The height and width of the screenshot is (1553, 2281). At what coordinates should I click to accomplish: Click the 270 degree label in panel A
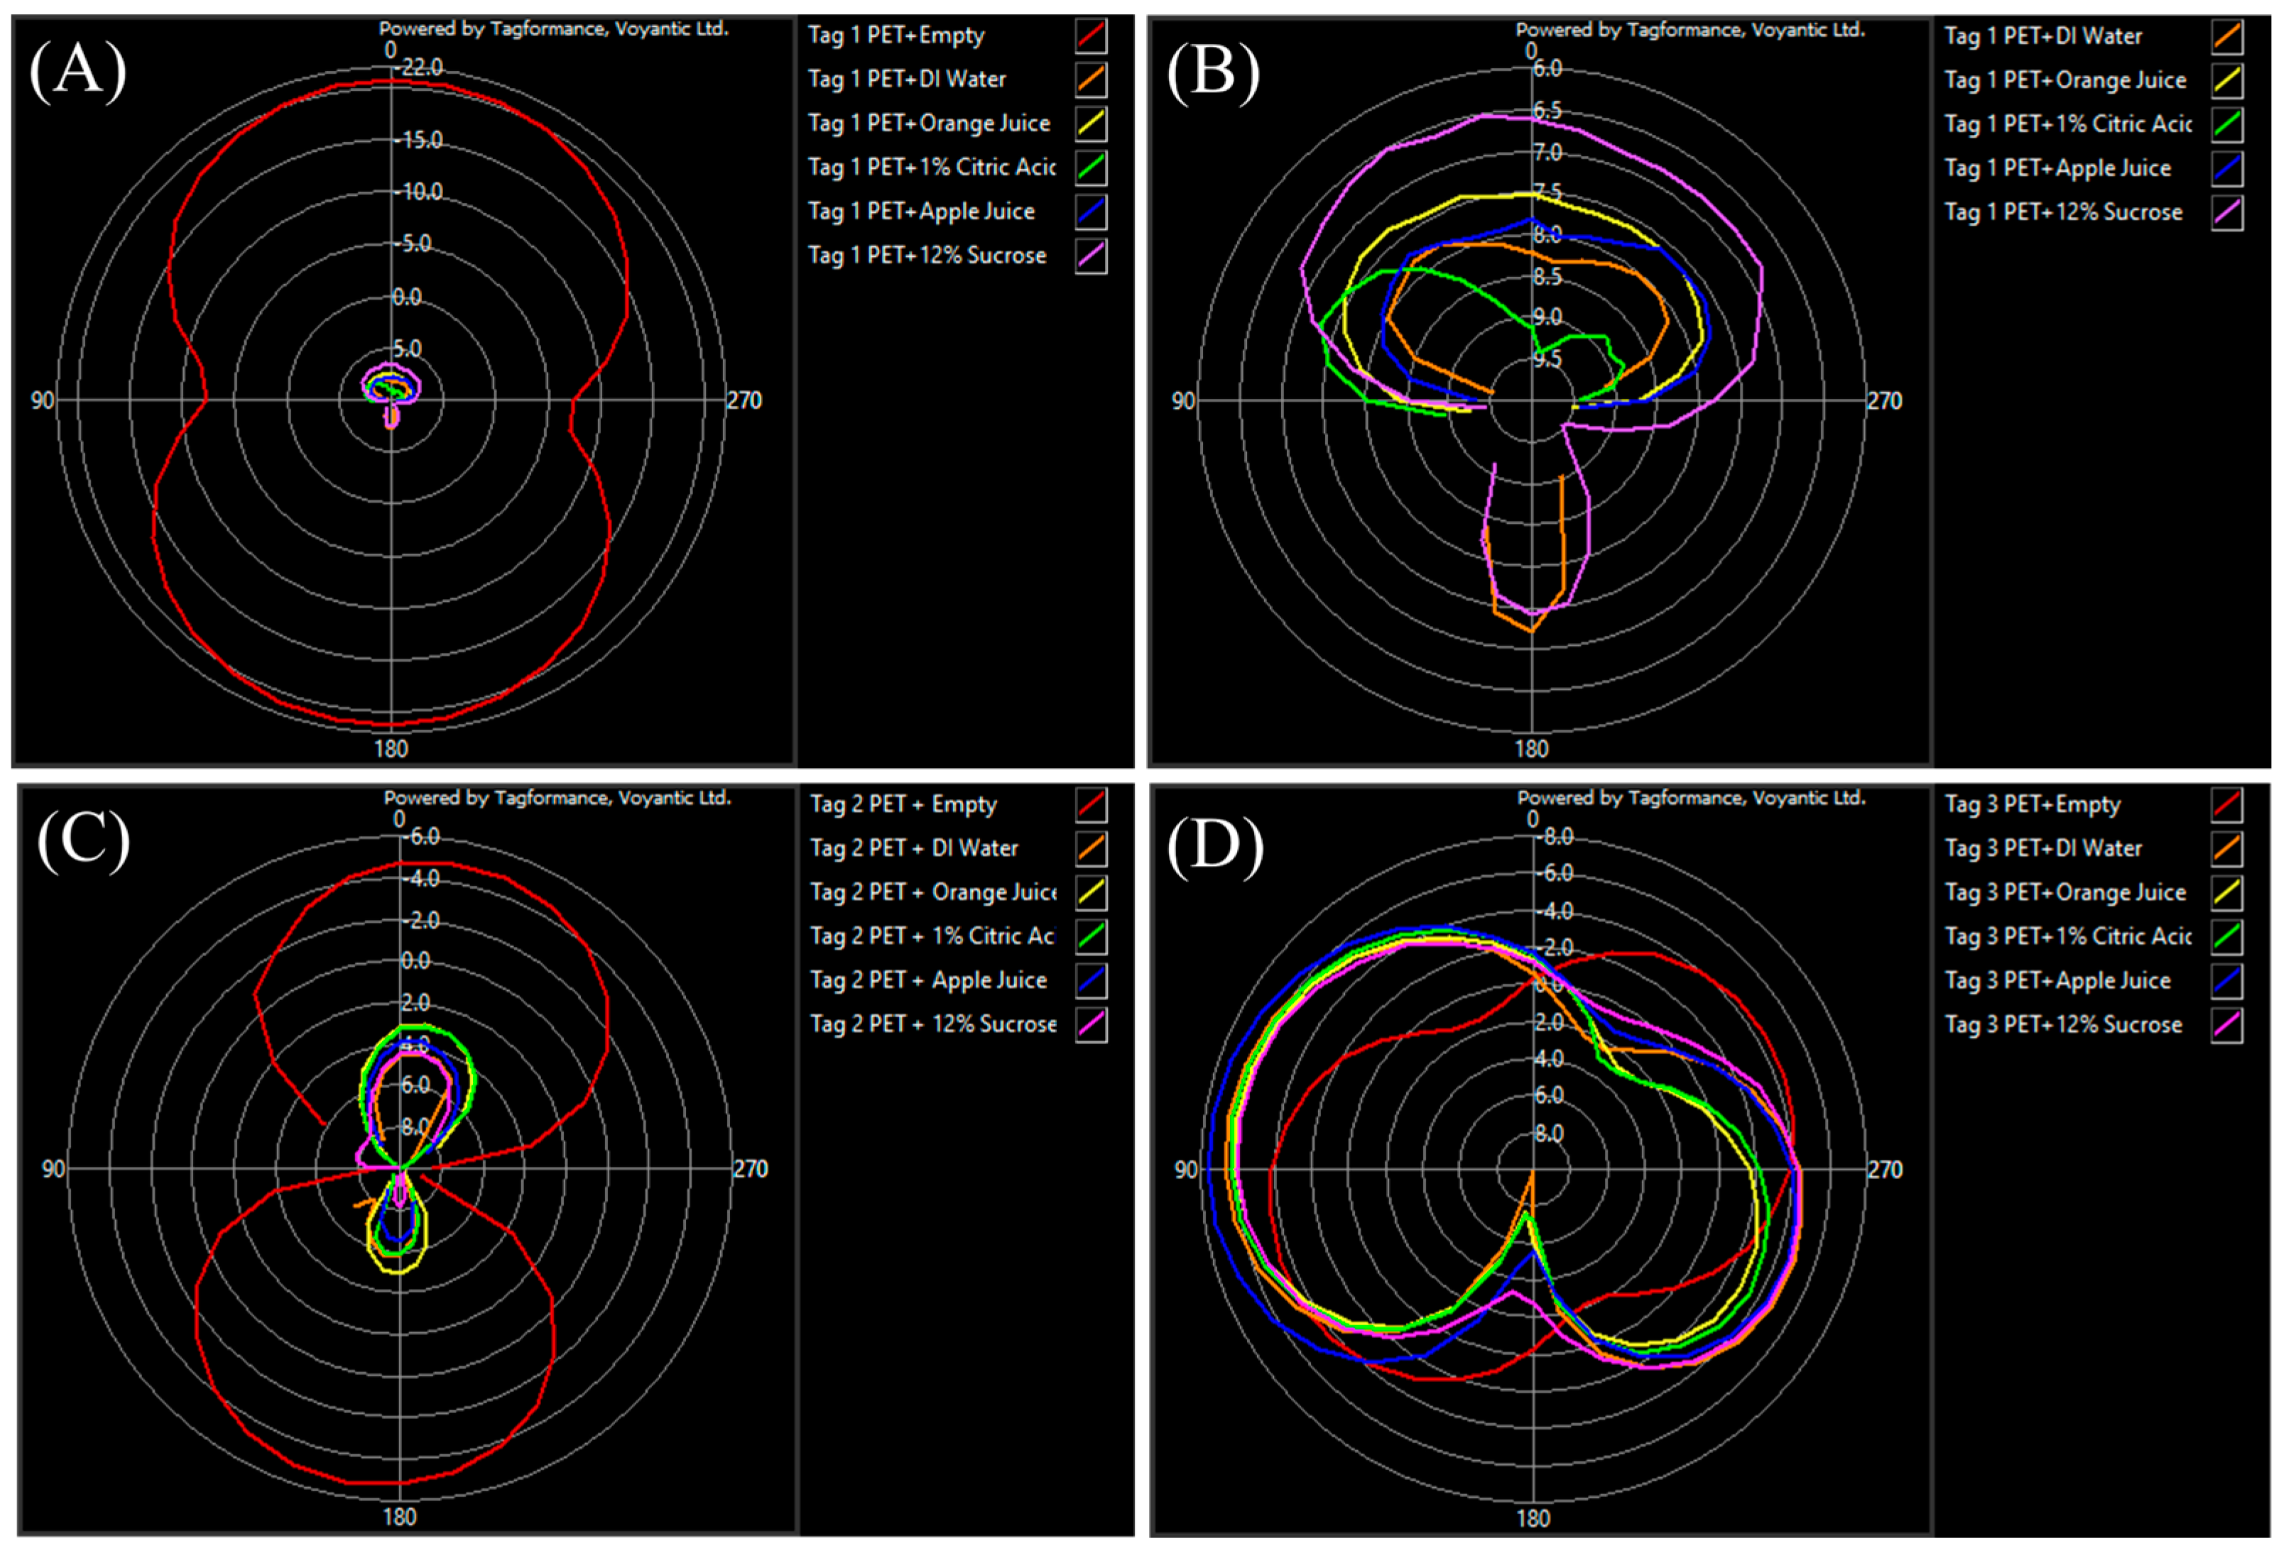(x=744, y=400)
